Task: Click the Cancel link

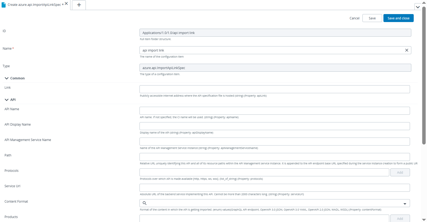Action: [x=354, y=18]
